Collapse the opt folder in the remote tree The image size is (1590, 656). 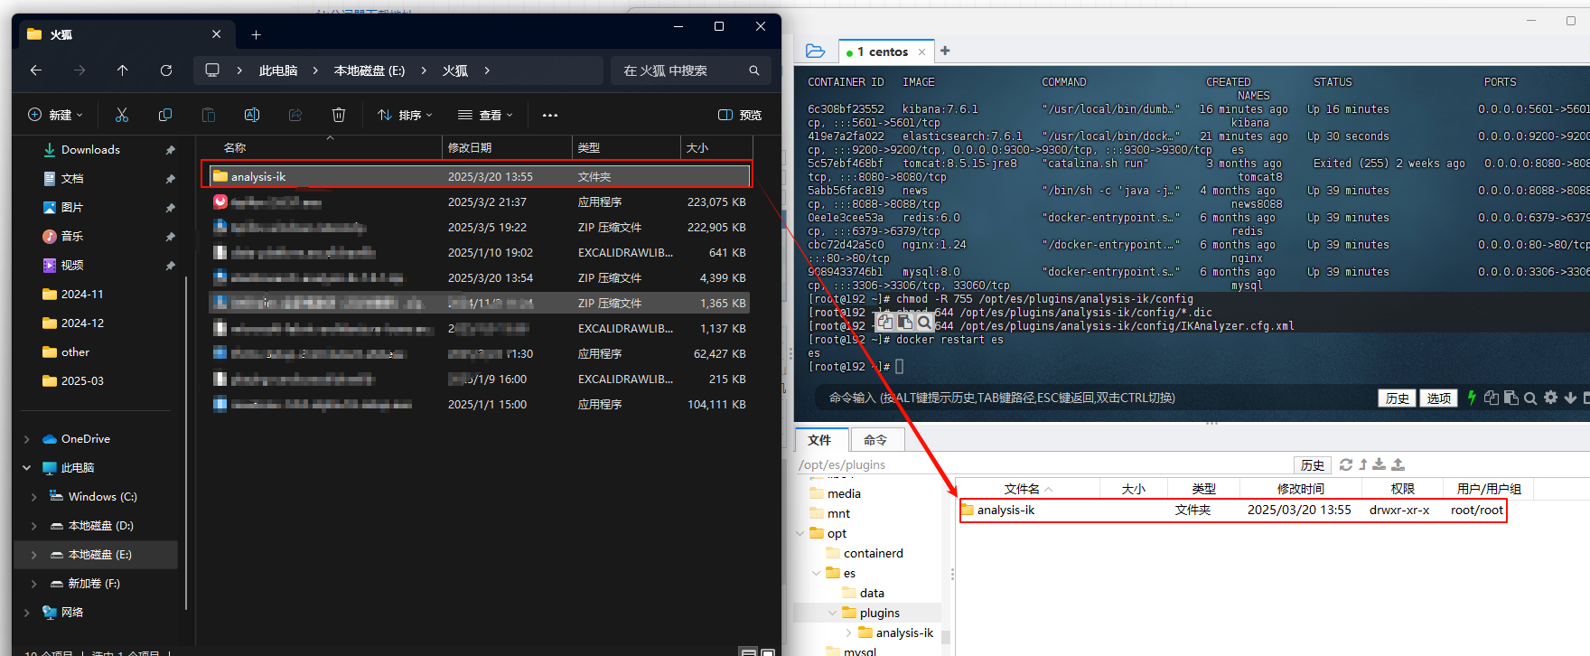click(x=800, y=533)
